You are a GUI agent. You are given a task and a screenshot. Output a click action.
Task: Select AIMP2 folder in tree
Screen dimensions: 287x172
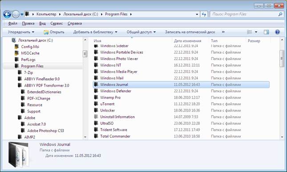coord(29,137)
